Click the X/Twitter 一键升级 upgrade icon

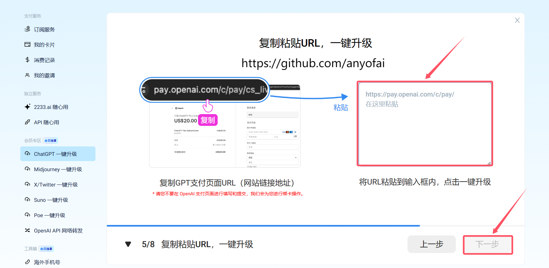[x=27, y=184]
